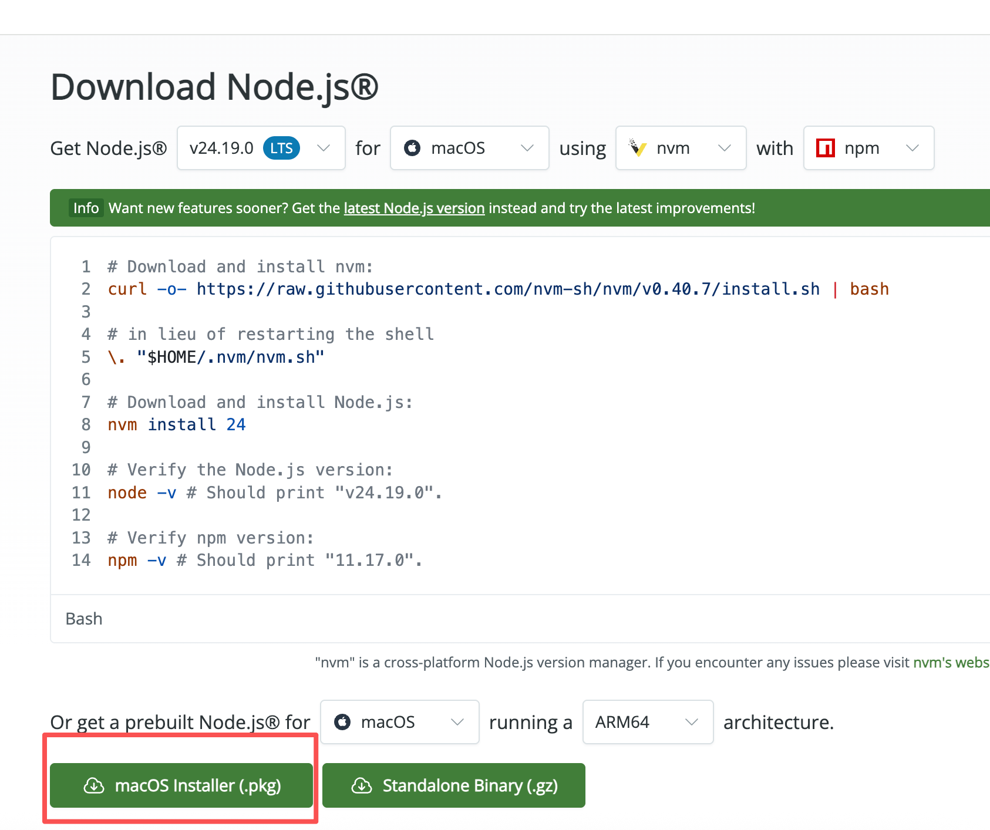Open the top macOS platform dropdown
This screenshot has height=830, width=990.
470,148
